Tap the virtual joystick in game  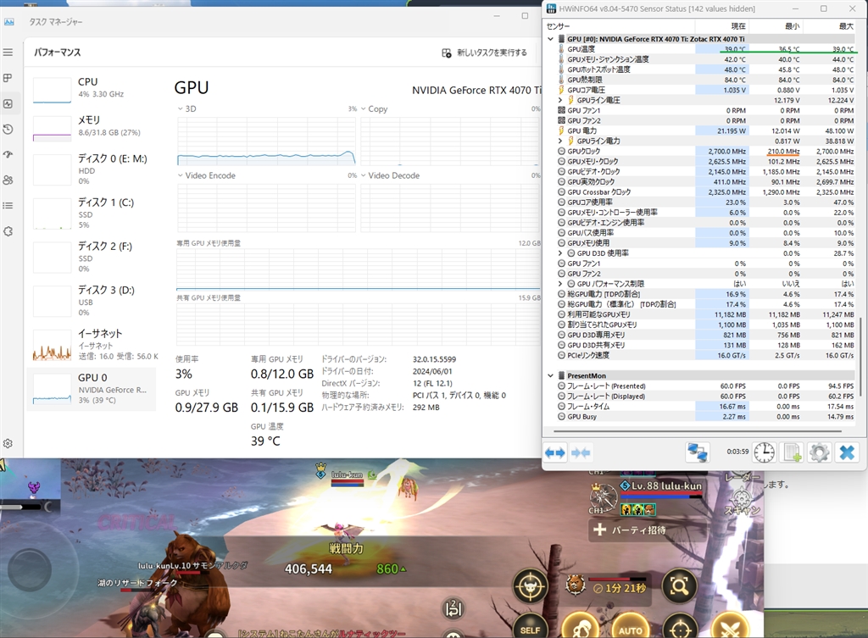pyautogui.click(x=30, y=569)
